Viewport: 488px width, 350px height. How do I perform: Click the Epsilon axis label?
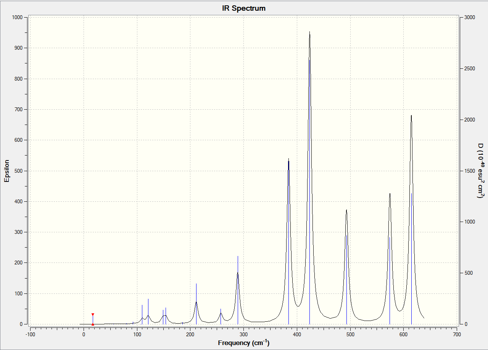(x=7, y=171)
